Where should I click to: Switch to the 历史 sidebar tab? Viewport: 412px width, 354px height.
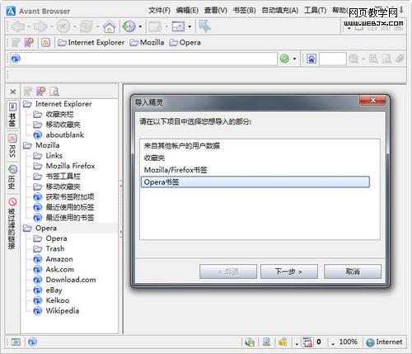tap(12, 177)
